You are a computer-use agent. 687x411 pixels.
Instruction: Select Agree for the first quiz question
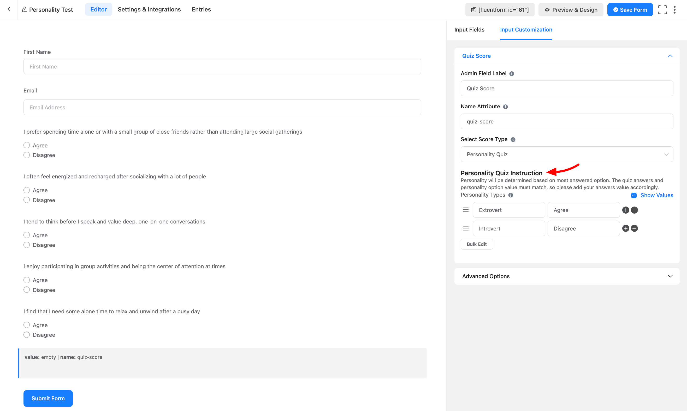[x=27, y=145]
